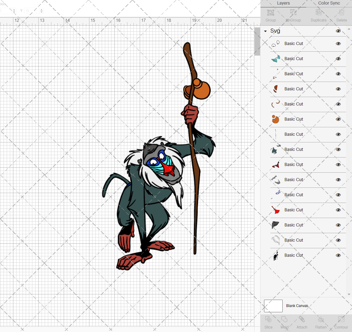352x332 pixels.
Task: Click the Flatten tool
Action: tap(321, 319)
